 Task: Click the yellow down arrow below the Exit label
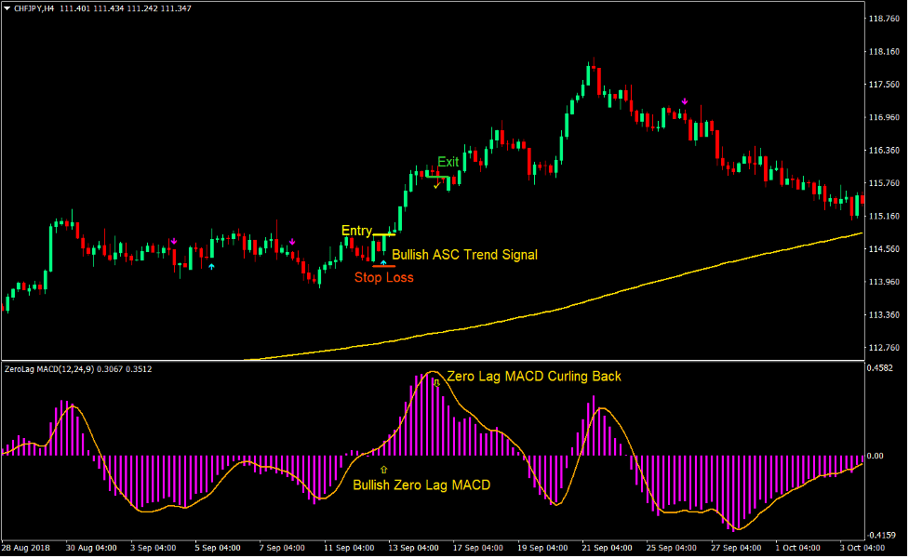[436, 185]
